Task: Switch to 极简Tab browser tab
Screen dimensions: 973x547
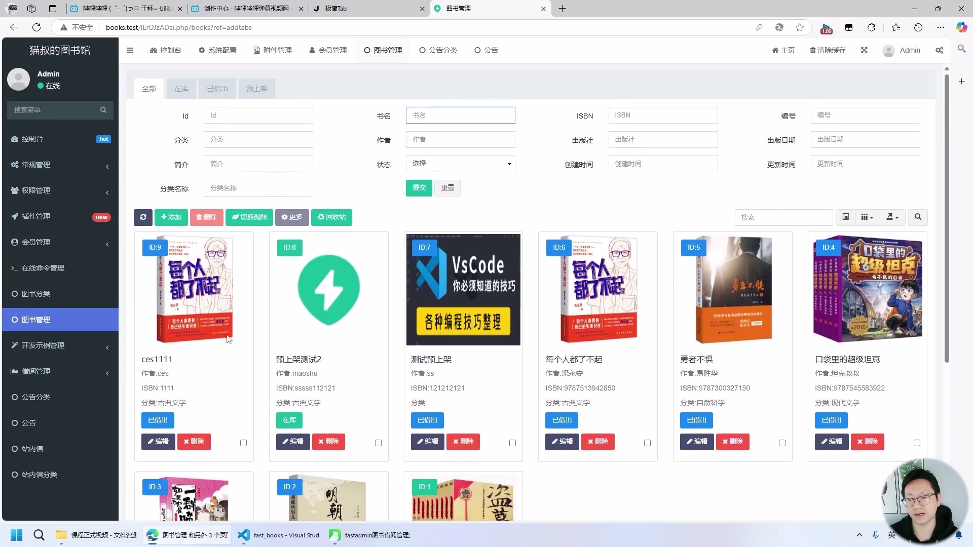Action: click(x=369, y=9)
